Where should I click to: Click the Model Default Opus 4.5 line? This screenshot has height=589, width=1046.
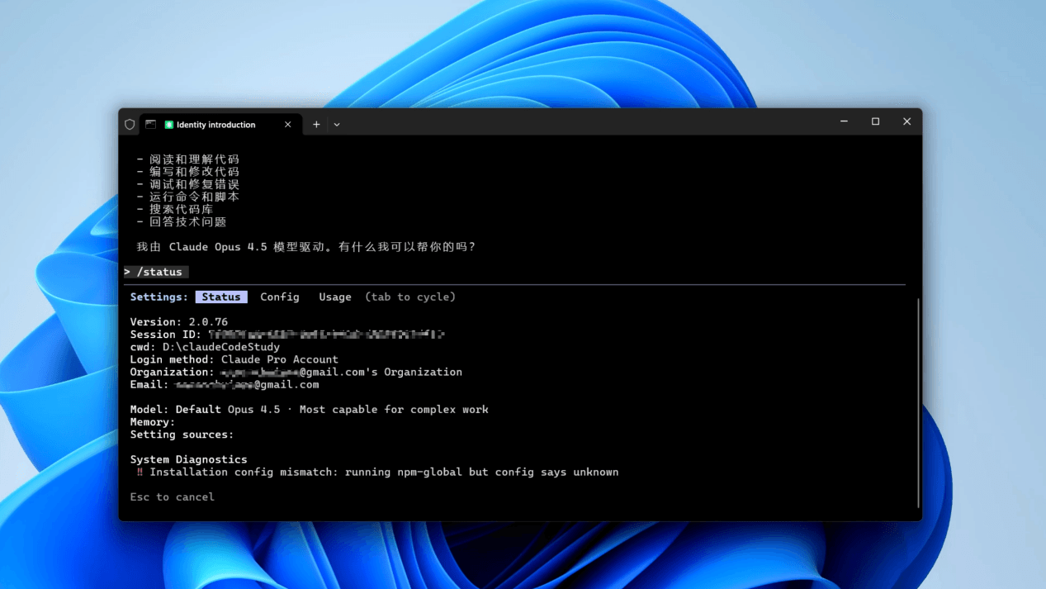click(x=309, y=410)
